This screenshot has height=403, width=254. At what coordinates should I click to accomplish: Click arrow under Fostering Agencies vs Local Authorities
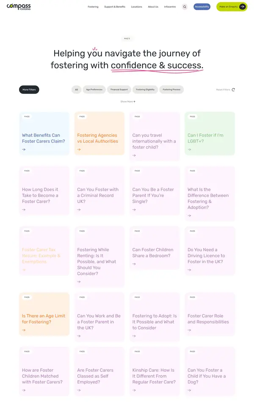tap(79, 149)
